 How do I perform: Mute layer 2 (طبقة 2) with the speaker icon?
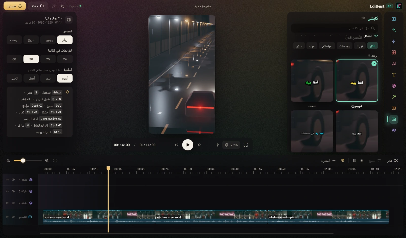tap(7, 203)
